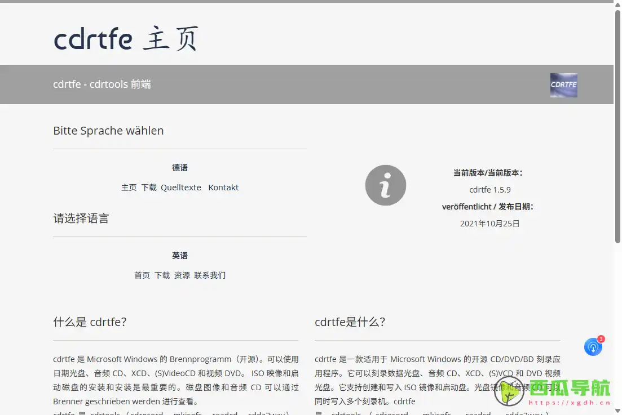The image size is (622, 415).
Task: Click the page vertical scrollbar thumb
Action: pos(617,127)
